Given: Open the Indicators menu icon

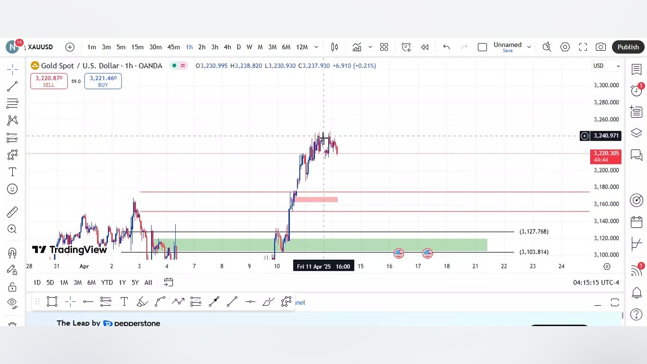Looking at the screenshot, I should click(357, 47).
